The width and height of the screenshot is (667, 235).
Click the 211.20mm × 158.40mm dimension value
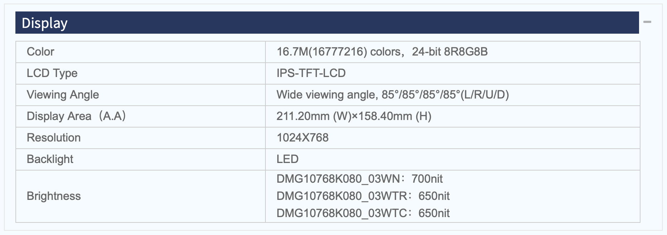click(x=354, y=116)
